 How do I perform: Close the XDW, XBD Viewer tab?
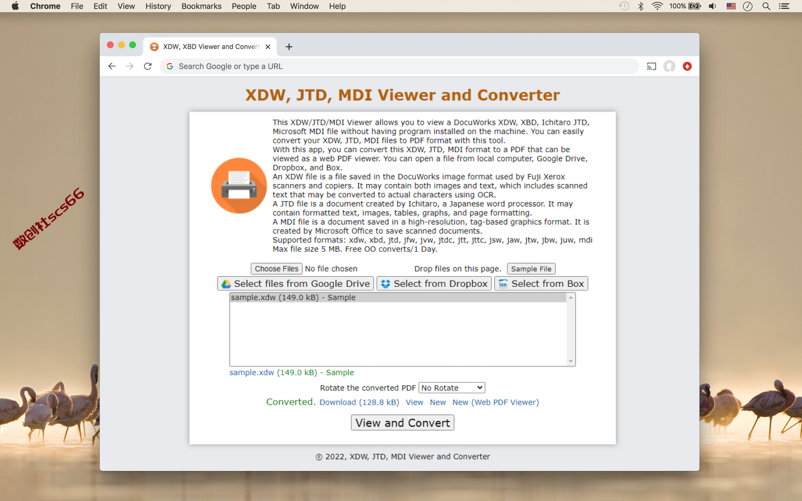tap(268, 47)
